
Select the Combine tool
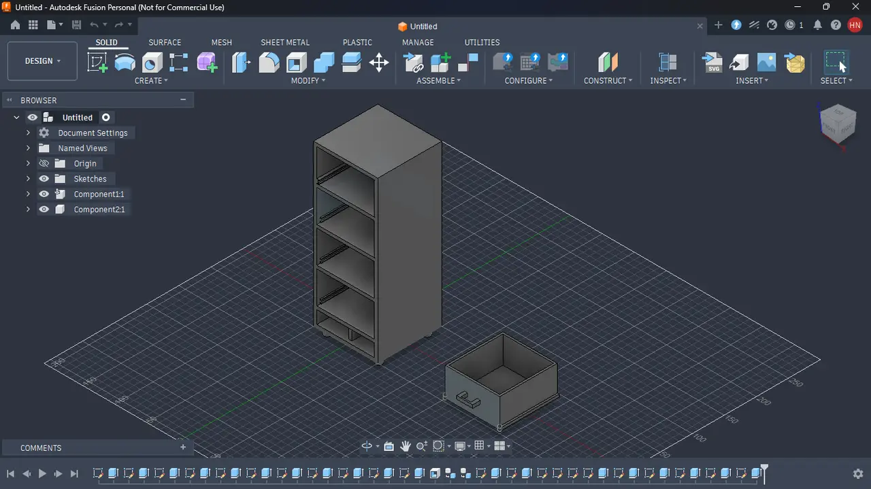point(324,63)
